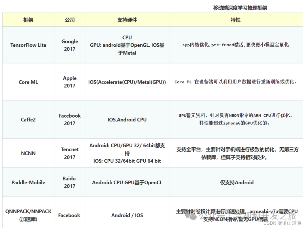306x228 pixels.
Task: Click Facebook 2017 in the Caffe2 row
Action: pos(70,120)
